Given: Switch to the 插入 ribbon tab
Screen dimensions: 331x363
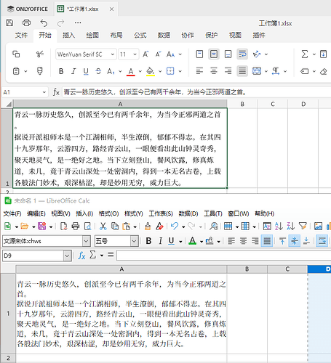Looking at the screenshot, I should pyautogui.click(x=68, y=35).
